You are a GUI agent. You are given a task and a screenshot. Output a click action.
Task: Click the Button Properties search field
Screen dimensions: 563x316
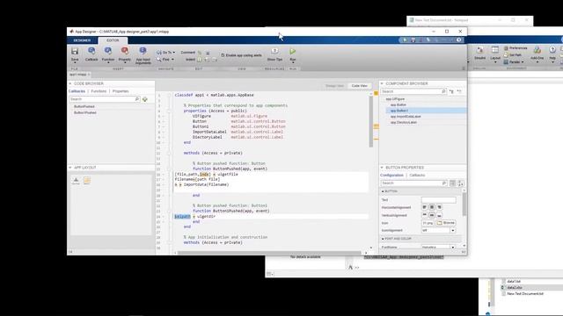(413, 183)
